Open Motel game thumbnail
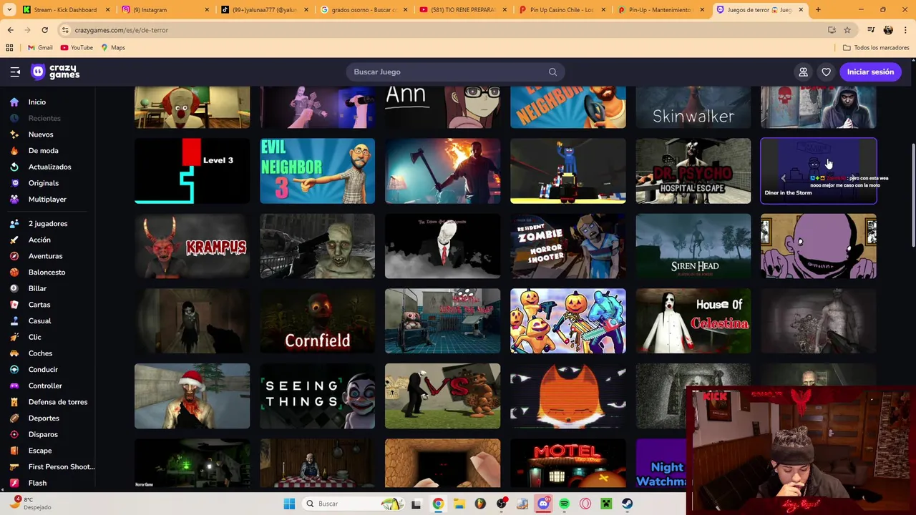916x515 pixels. pyautogui.click(x=567, y=463)
